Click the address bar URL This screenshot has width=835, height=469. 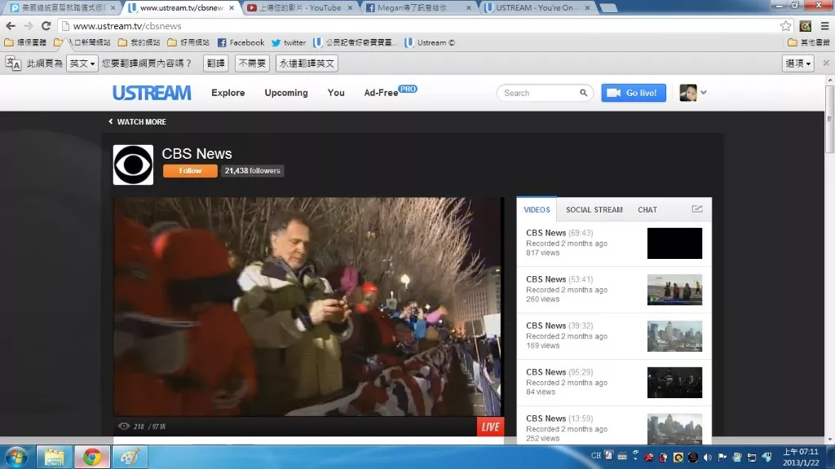click(x=127, y=26)
